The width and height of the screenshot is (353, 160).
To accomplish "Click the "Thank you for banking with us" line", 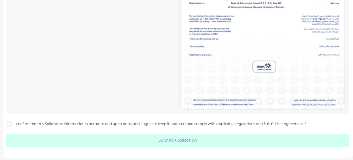I will click(x=204, y=39).
